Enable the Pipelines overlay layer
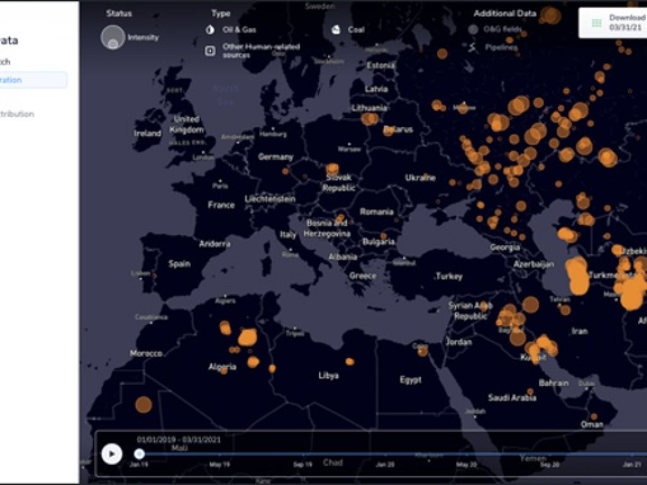The width and height of the screenshot is (647, 485). coord(473,47)
